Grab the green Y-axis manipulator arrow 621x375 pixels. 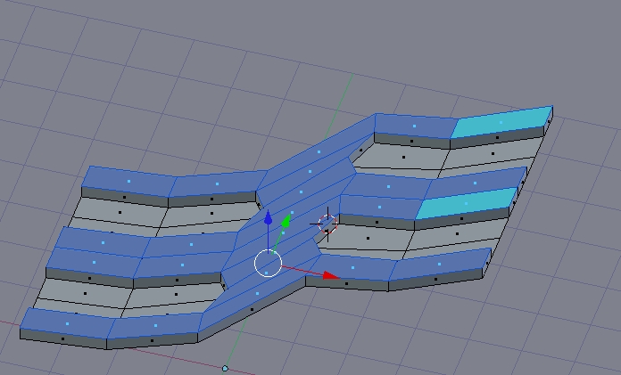(x=286, y=221)
